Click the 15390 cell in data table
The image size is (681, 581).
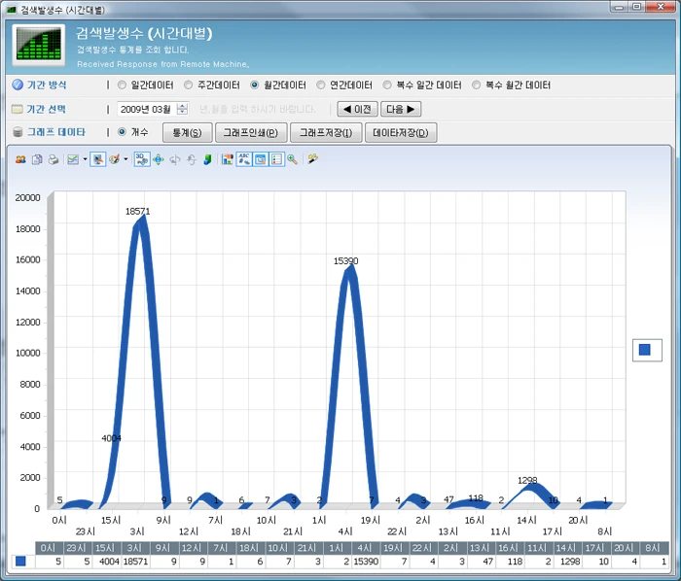tap(366, 562)
